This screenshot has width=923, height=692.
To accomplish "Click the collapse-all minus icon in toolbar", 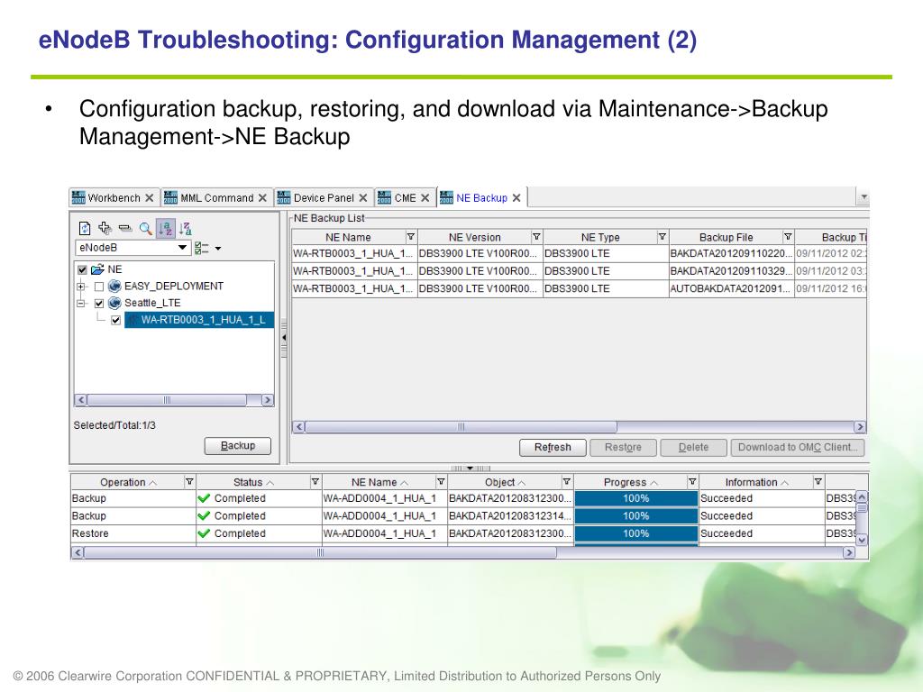I will coord(124,228).
